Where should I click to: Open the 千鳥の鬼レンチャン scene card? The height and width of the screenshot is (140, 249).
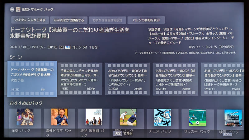pos(80,79)
